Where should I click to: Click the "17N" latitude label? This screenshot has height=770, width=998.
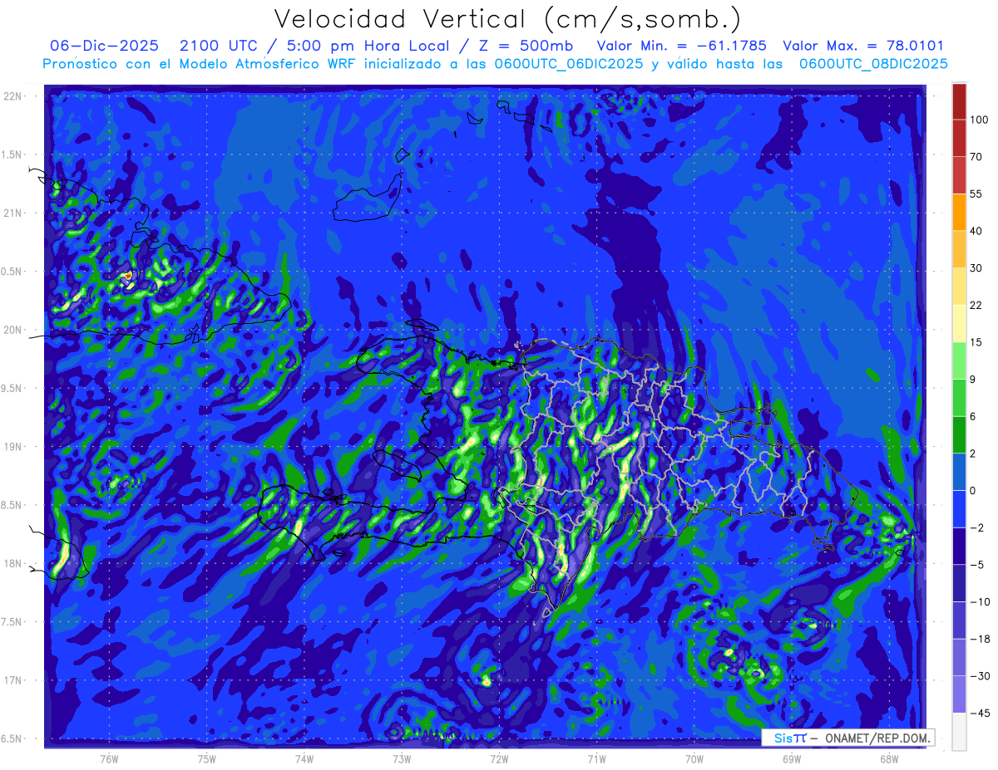(x=12, y=680)
